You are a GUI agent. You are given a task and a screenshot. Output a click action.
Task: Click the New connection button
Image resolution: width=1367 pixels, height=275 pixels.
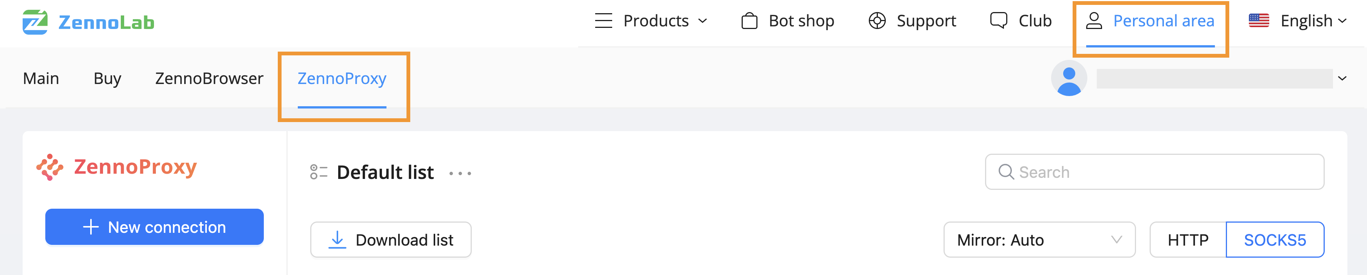coord(154,227)
